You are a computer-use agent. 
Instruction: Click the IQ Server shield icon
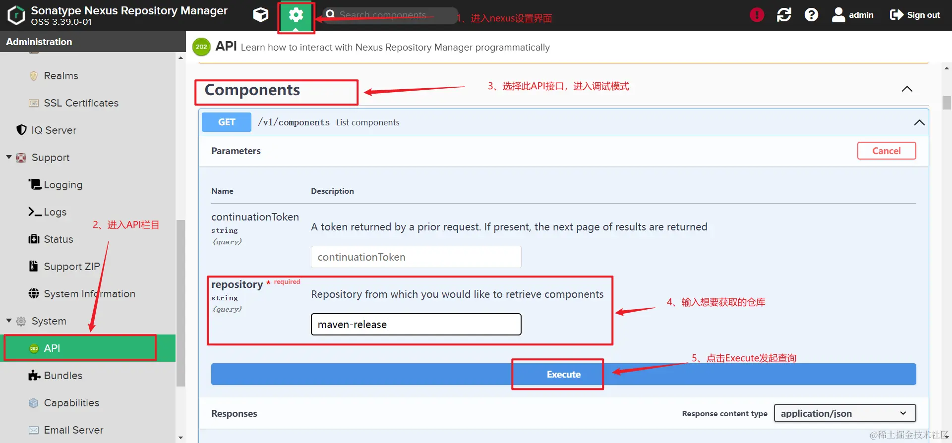click(x=21, y=130)
